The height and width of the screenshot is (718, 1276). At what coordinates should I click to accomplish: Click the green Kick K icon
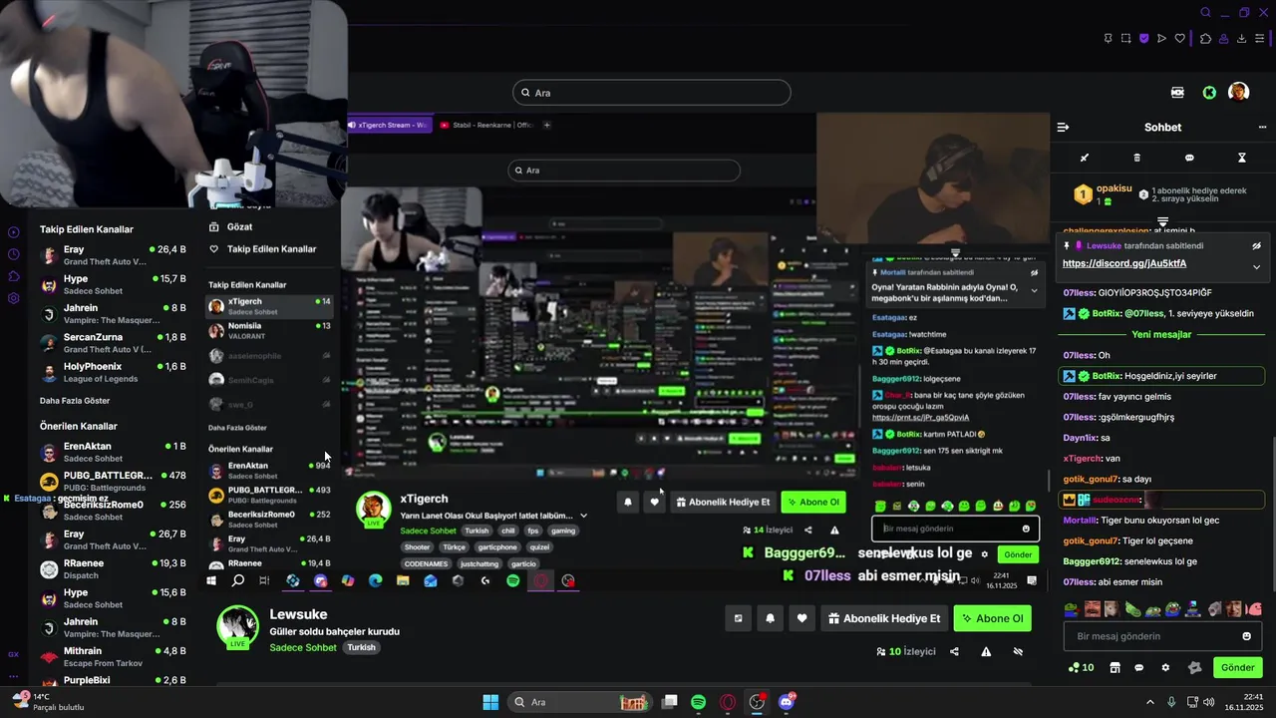pos(1209,92)
